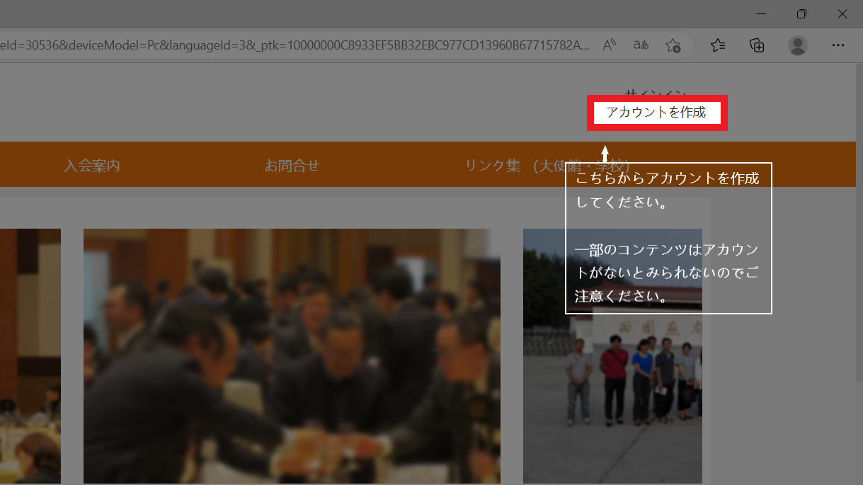Open the 入会案内 menu item
Image resolution: width=863 pixels, height=485 pixels.
click(92, 166)
